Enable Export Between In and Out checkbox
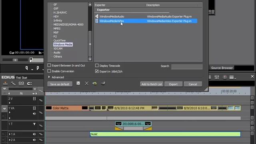This screenshot has width=256, height=144. (x=49, y=65)
